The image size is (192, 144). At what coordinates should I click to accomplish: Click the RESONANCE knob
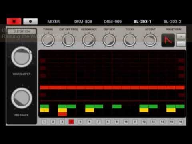[x=89, y=40]
